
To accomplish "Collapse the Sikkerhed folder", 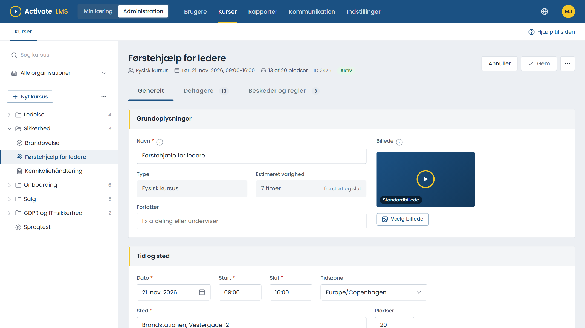I will [x=10, y=129].
